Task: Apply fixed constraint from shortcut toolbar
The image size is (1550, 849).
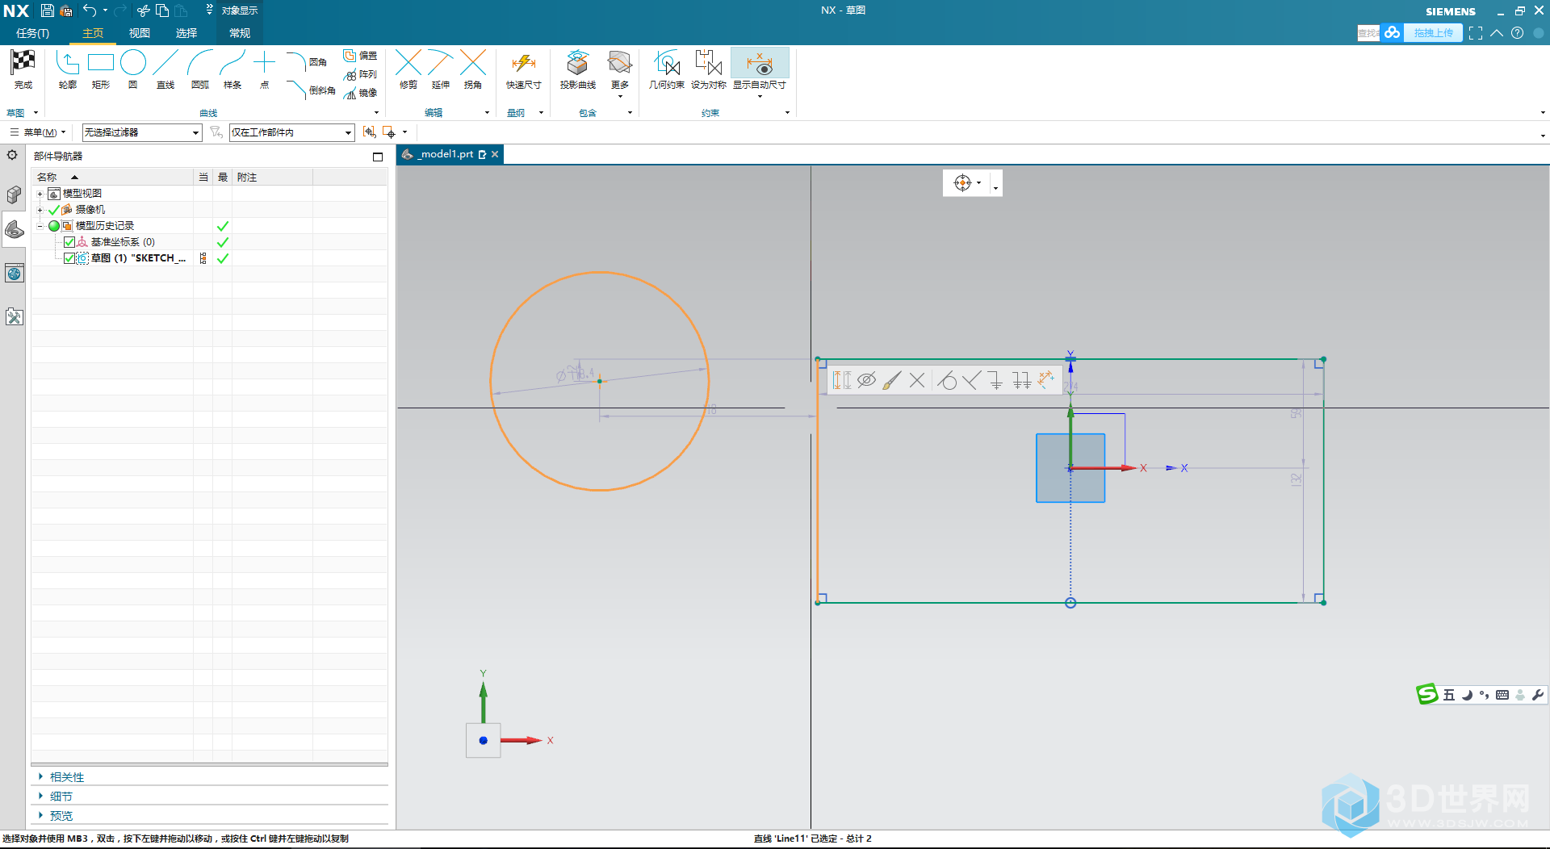Action: [996, 380]
